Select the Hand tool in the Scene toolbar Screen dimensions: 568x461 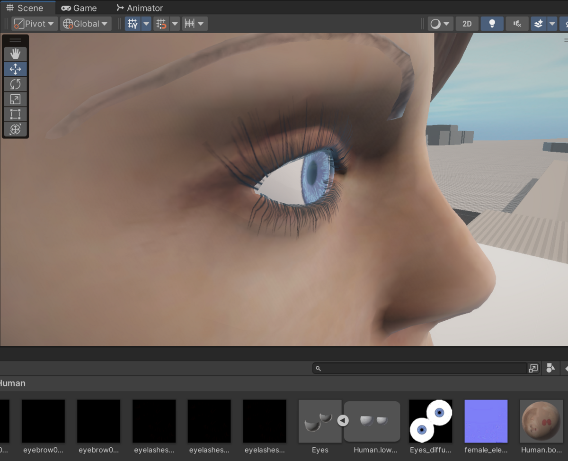click(15, 54)
